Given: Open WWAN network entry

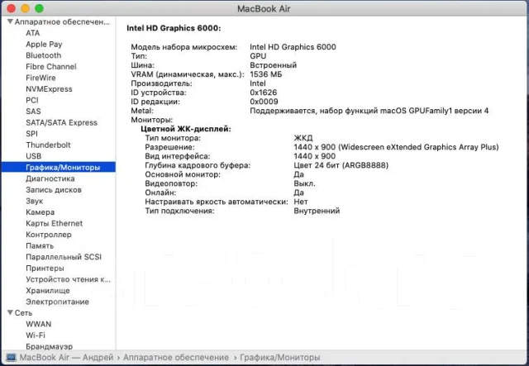Looking at the screenshot, I should click(x=39, y=324).
